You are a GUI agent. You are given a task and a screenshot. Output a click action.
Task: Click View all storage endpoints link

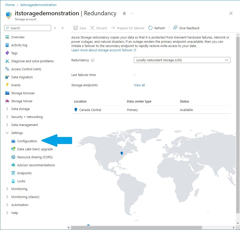(139, 85)
